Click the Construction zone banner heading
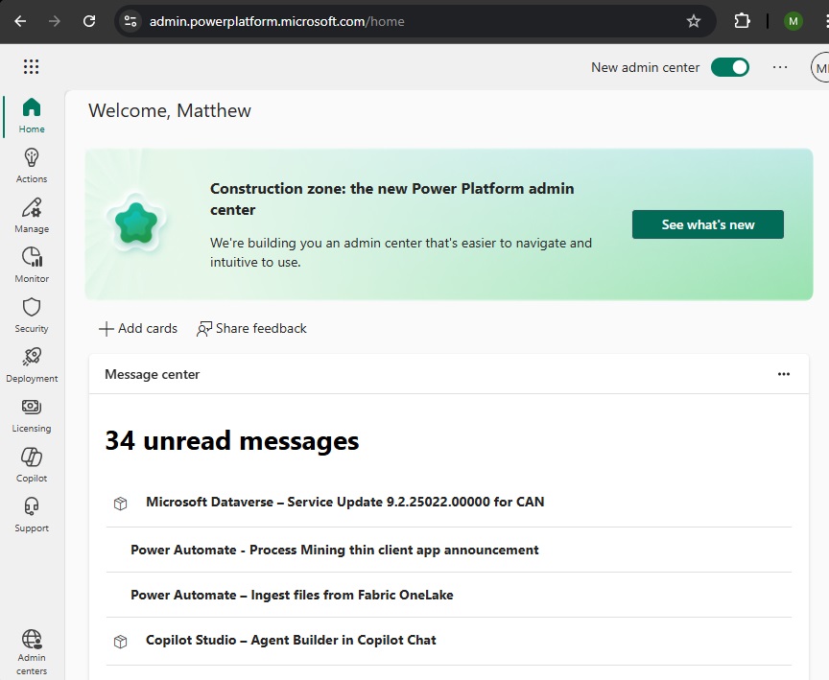The image size is (829, 680). (x=391, y=199)
